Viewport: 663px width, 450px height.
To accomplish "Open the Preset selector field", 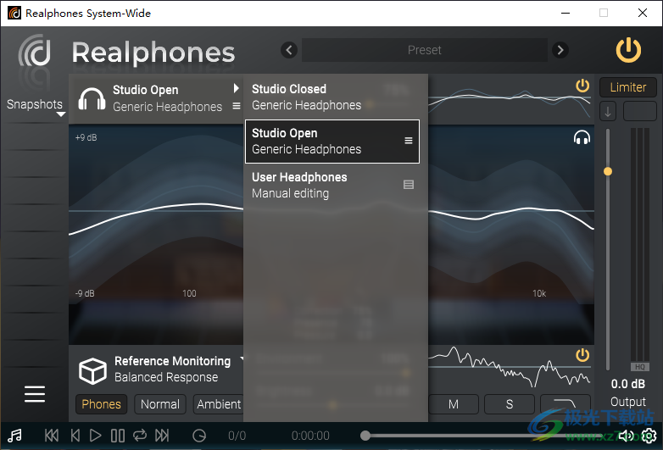I will tap(425, 50).
